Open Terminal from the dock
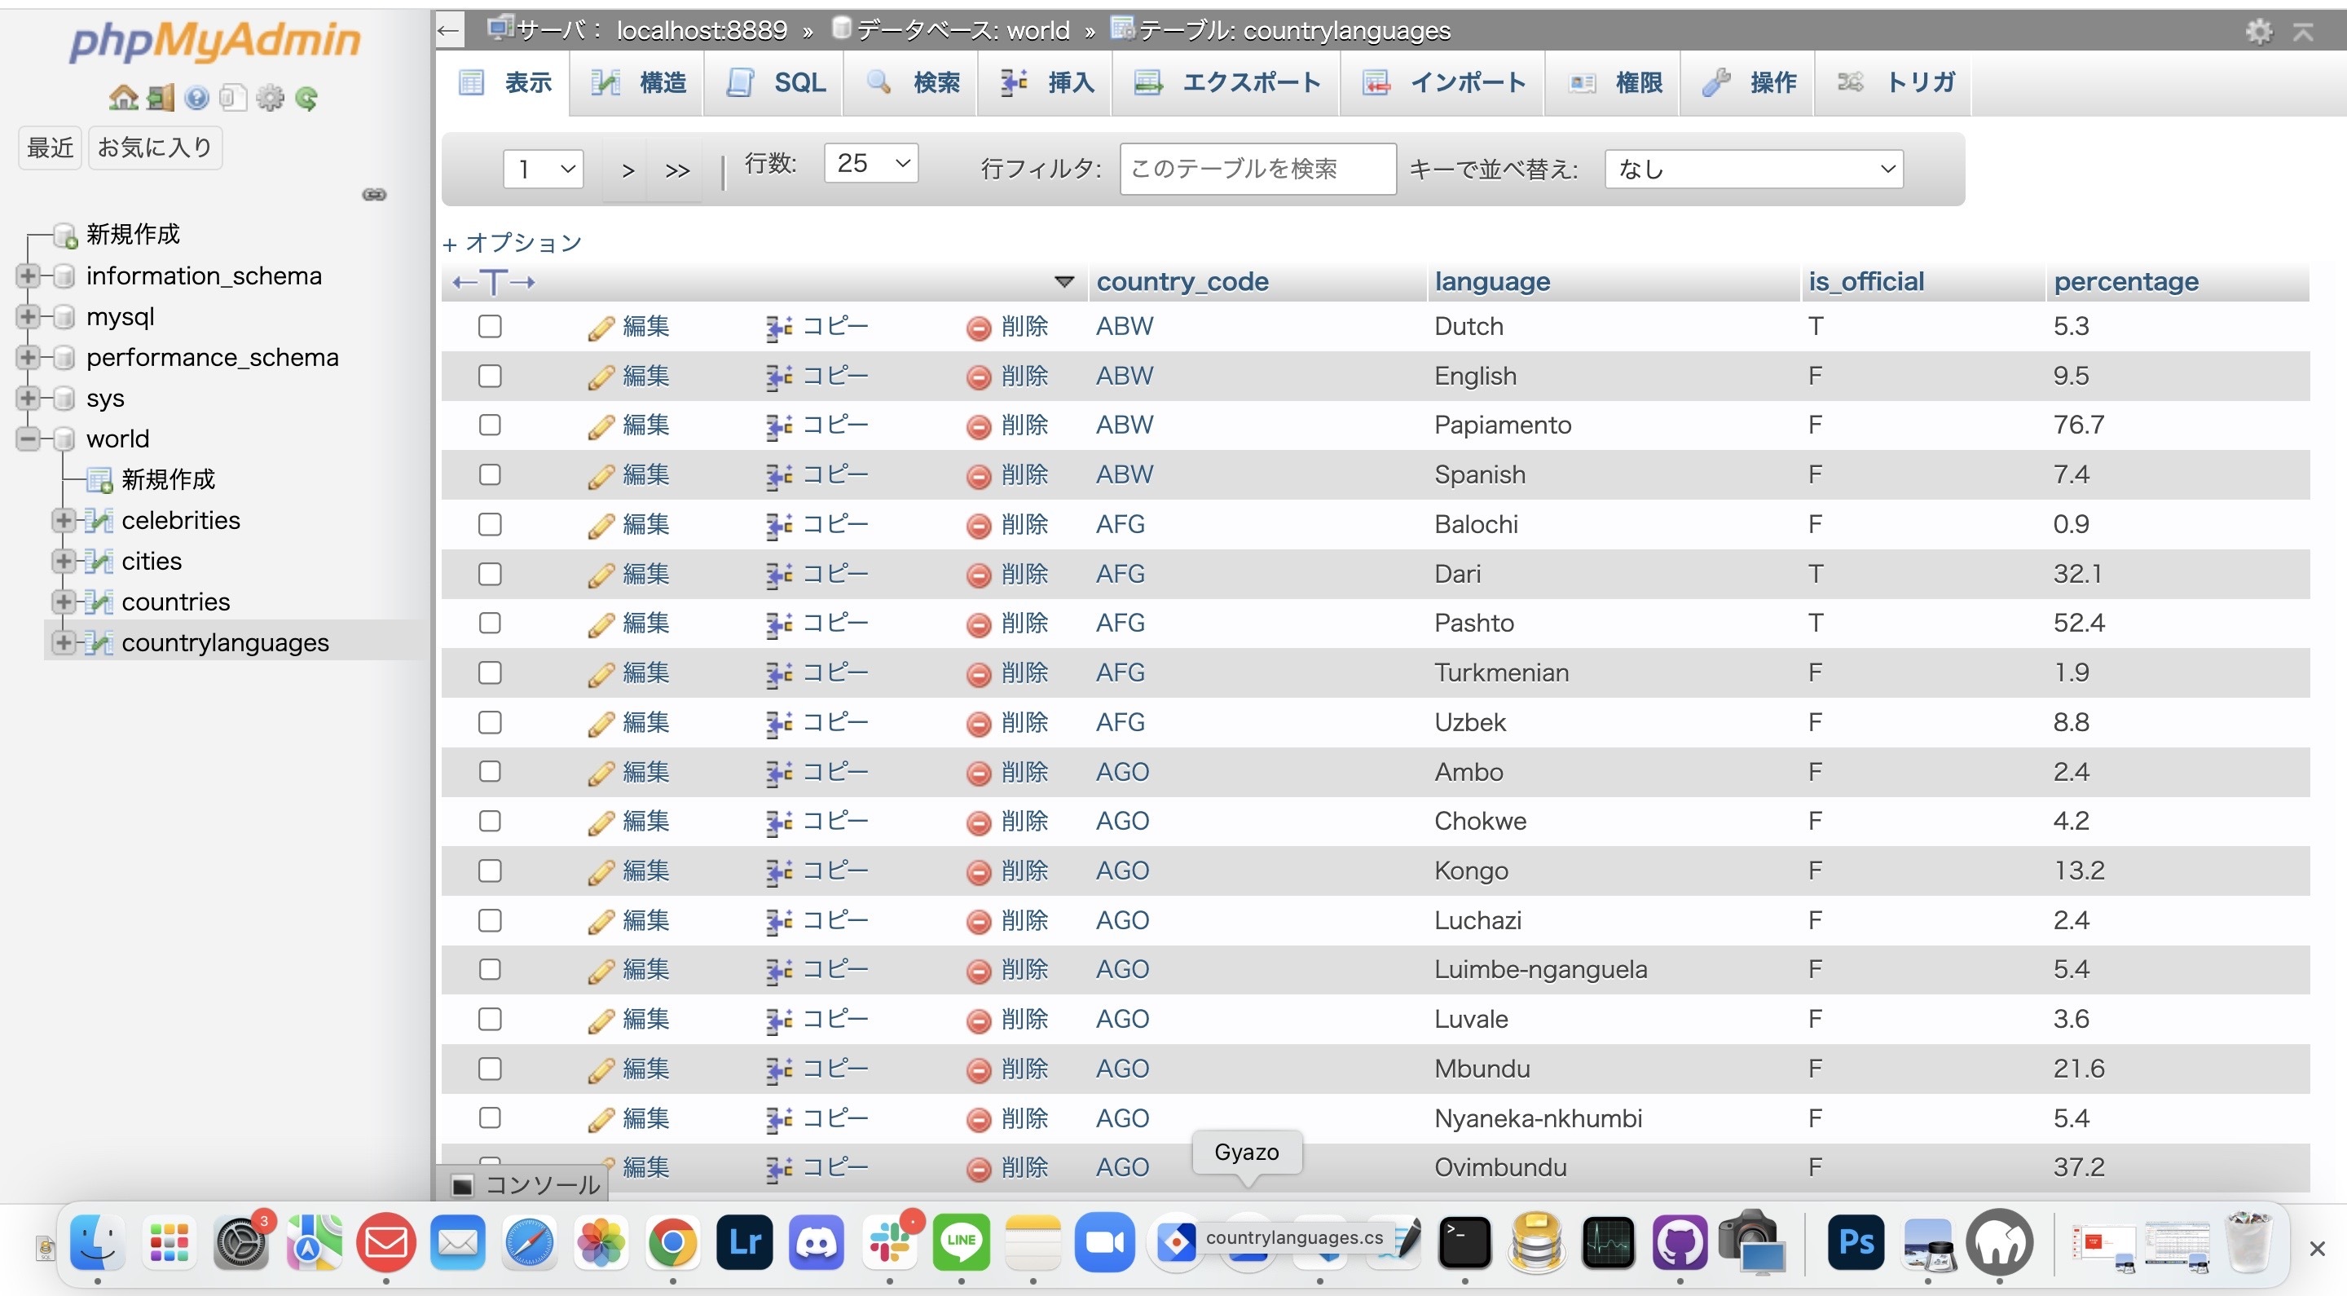This screenshot has width=2347, height=1296. (x=1464, y=1242)
